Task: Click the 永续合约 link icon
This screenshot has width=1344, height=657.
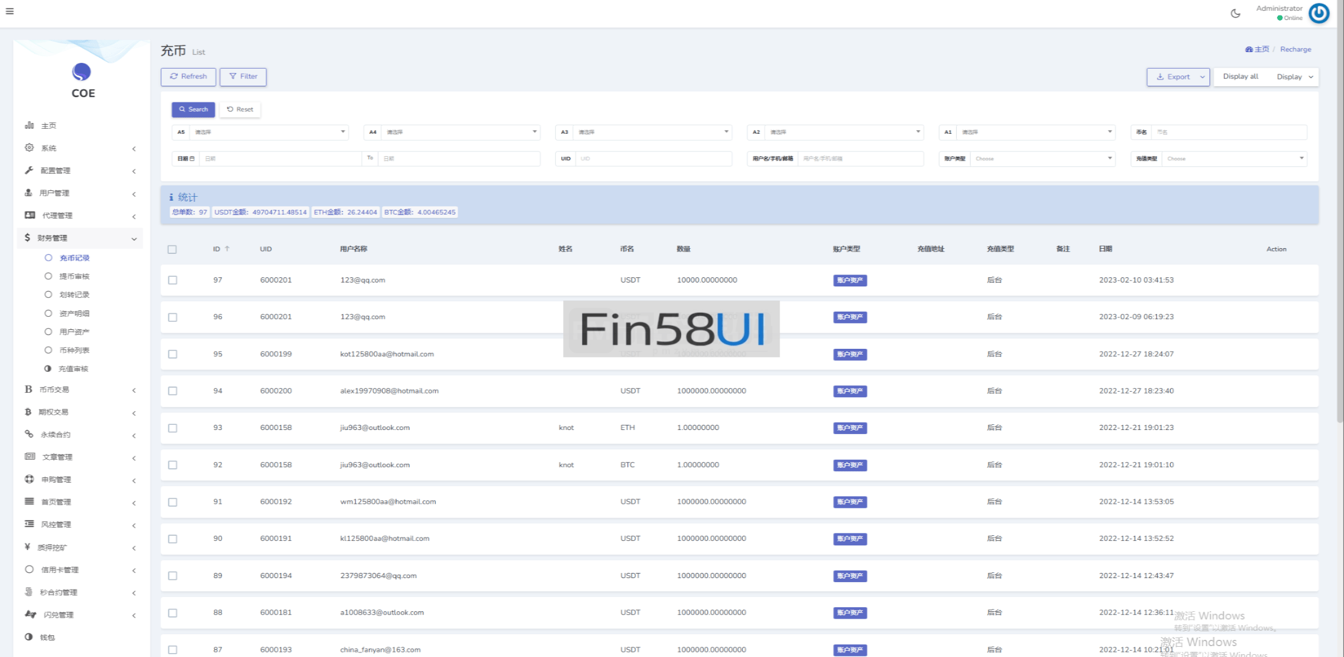Action: (29, 434)
